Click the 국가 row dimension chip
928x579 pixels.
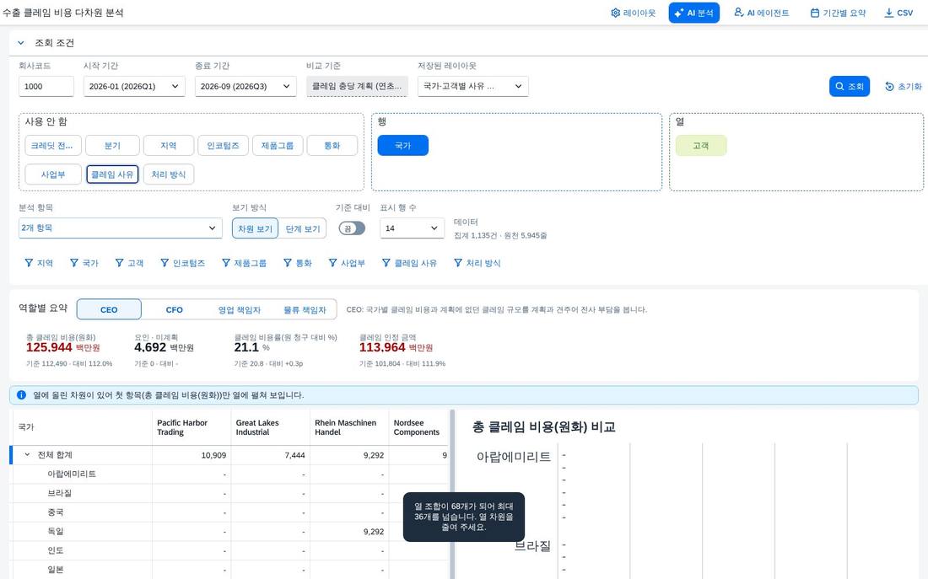[403, 146]
